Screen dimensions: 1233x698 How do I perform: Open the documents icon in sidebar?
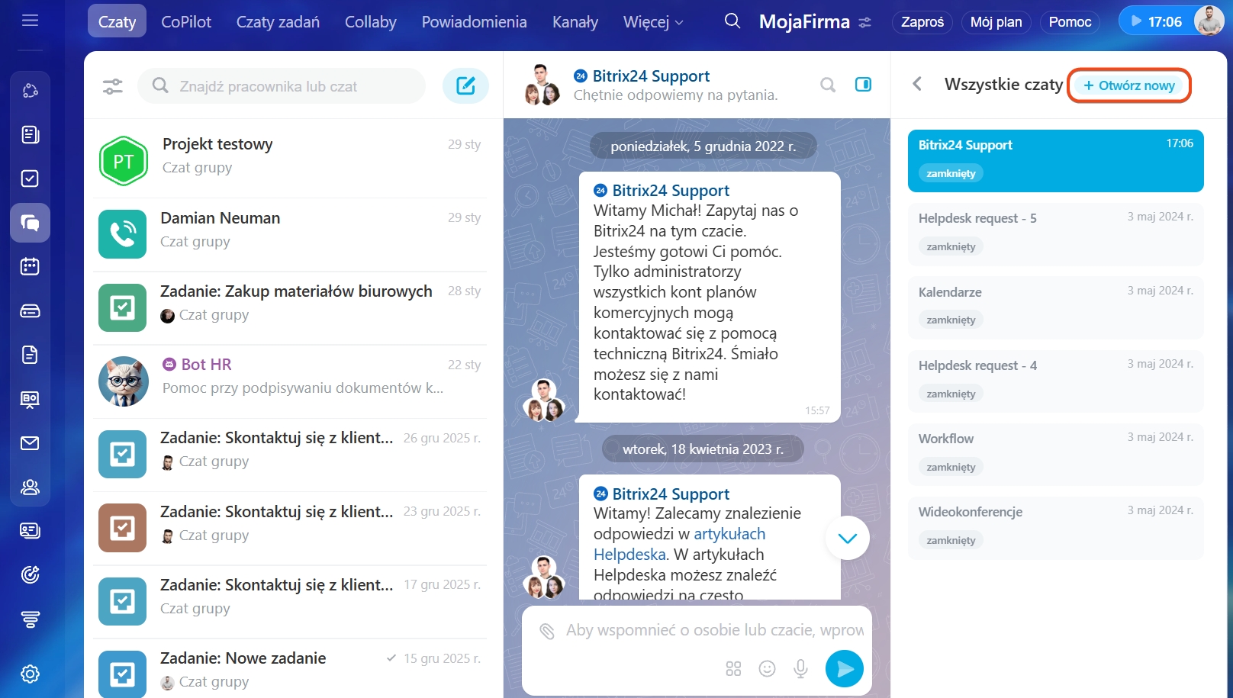coord(30,355)
